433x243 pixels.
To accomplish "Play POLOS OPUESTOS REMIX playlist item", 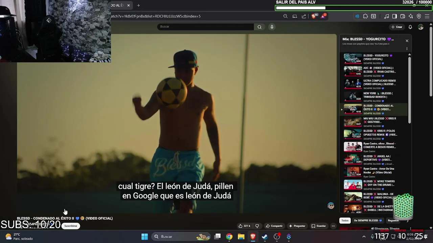I will tap(374, 134).
